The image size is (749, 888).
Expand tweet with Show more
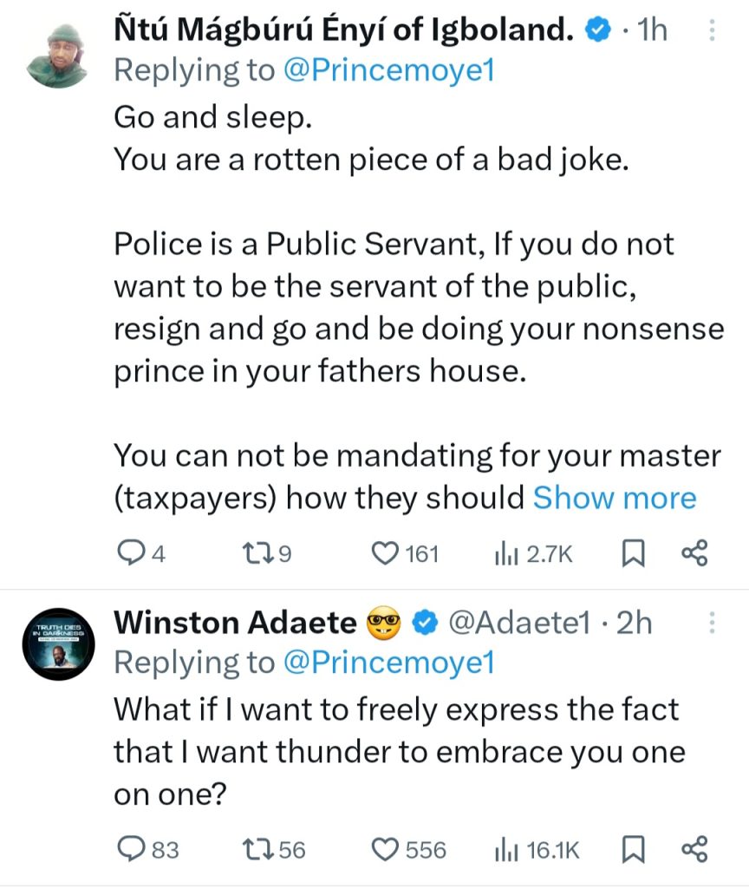click(615, 498)
